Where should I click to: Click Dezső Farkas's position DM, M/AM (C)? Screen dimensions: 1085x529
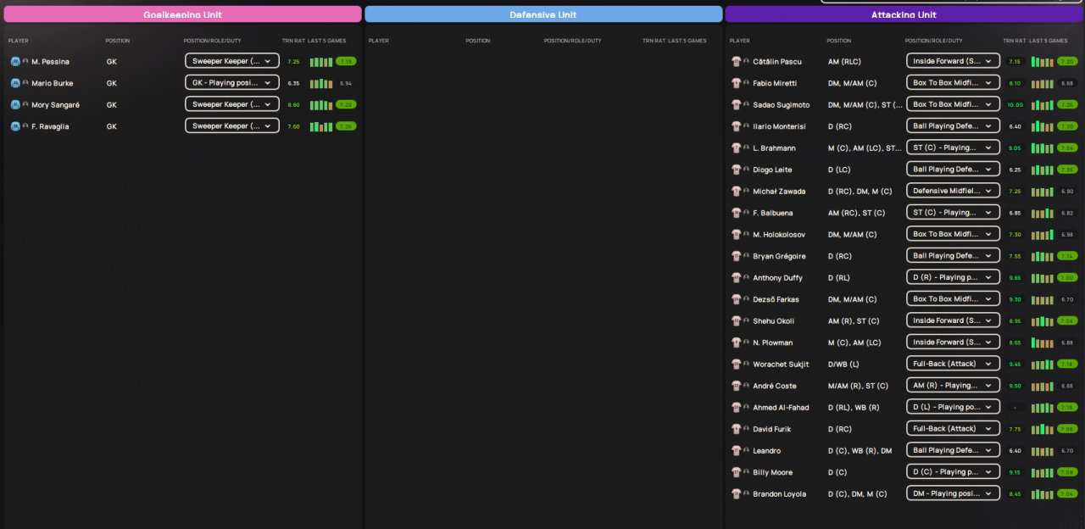click(x=852, y=299)
